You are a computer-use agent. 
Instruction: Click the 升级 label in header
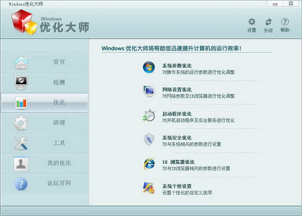268,30
